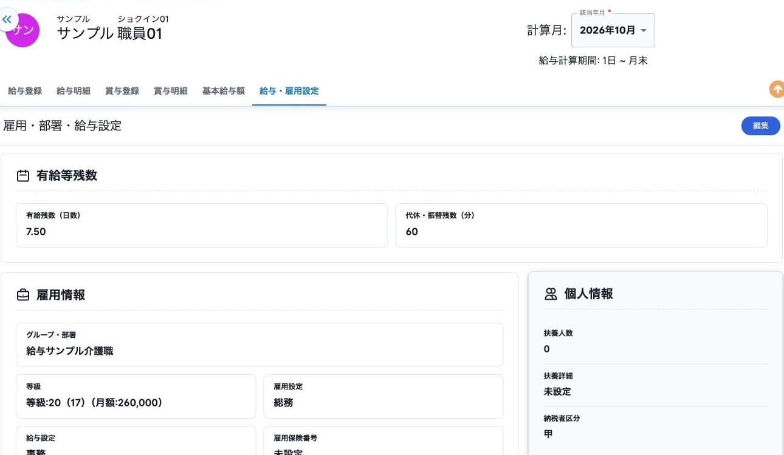This screenshot has height=455, width=784.
Task: Click the 有給残数（日数） value 7.50
Action: [x=36, y=232]
